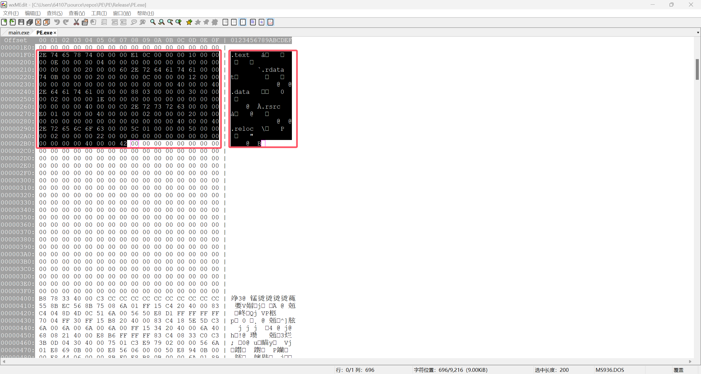701x374 pixels.
Task: Open the 工具(T) menu
Action: pyautogui.click(x=99, y=13)
